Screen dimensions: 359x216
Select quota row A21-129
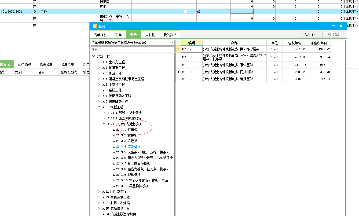(x=253, y=49)
